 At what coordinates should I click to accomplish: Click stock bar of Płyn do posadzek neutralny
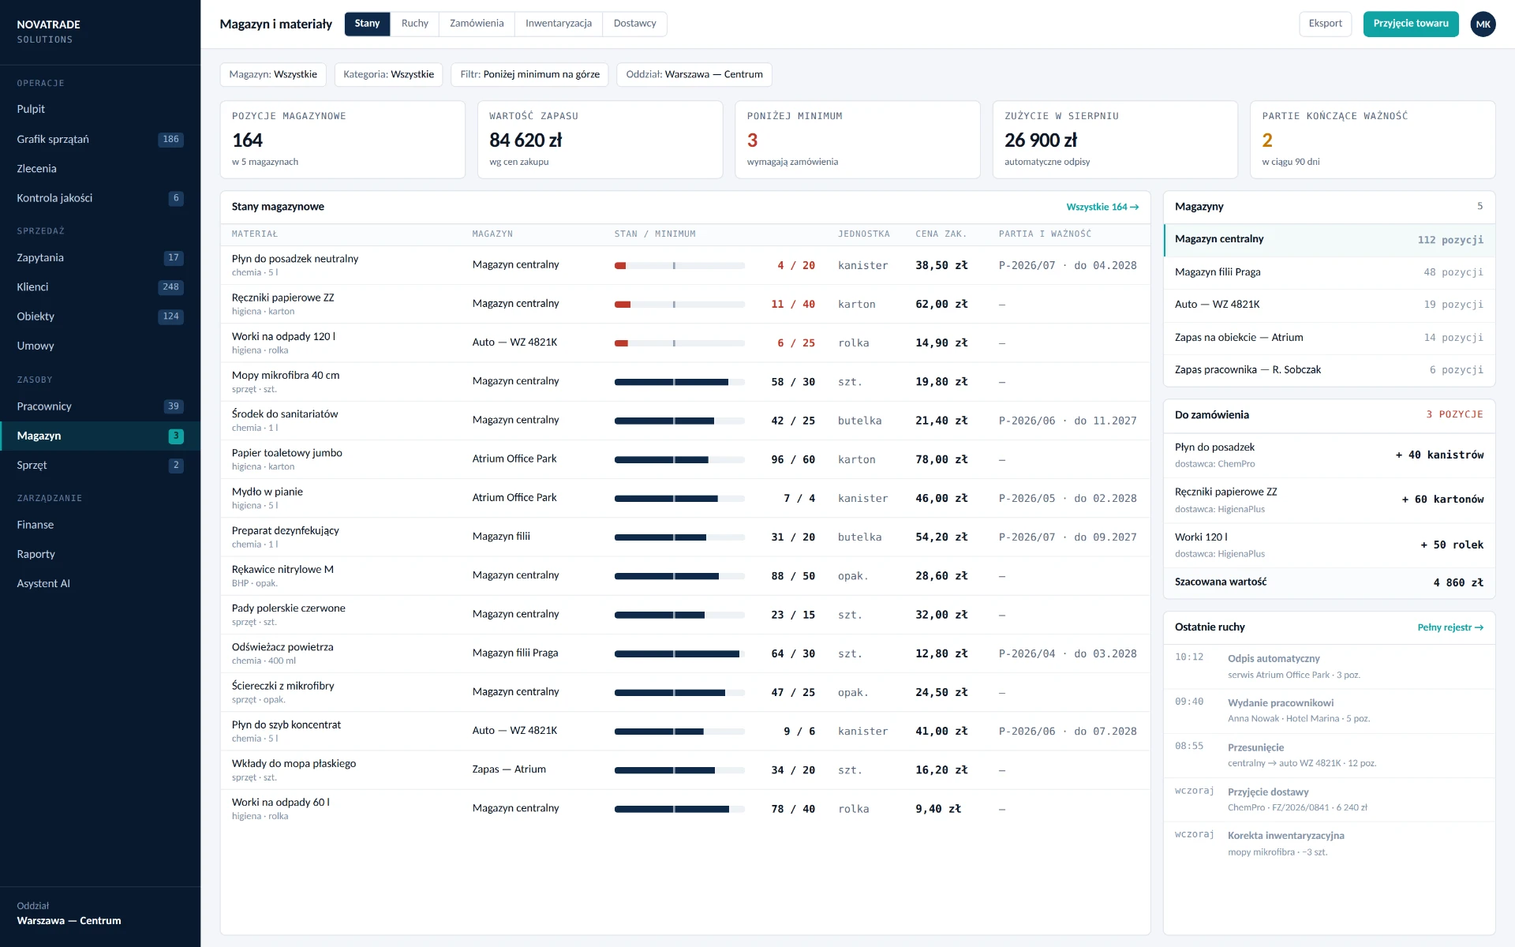point(679,266)
